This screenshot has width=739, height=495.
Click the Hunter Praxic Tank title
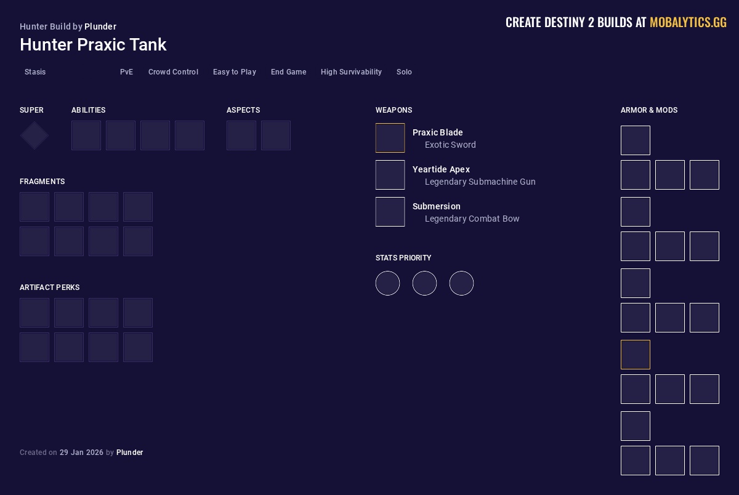[93, 44]
